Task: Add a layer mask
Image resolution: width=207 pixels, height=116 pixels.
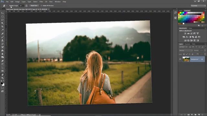Action: coord(189,115)
